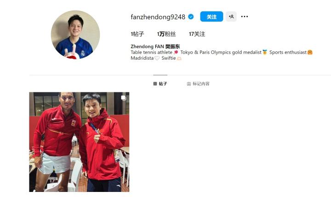Click the blue verified badge beside fanzhendong9248
Viewport: 331px width, 197px height.
(x=191, y=17)
